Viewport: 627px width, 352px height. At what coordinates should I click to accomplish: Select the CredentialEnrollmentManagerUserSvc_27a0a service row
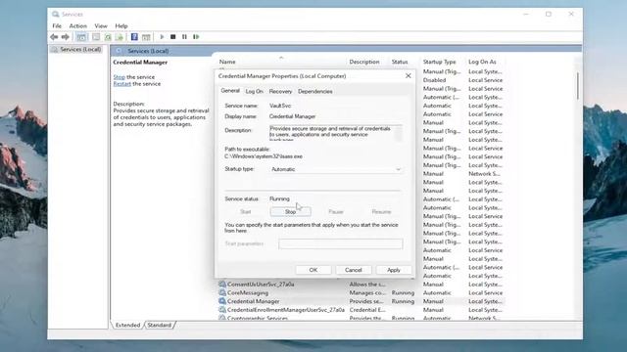point(362,310)
